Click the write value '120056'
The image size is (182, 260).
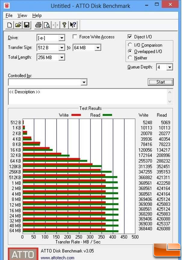pyautogui.click(x=145, y=150)
